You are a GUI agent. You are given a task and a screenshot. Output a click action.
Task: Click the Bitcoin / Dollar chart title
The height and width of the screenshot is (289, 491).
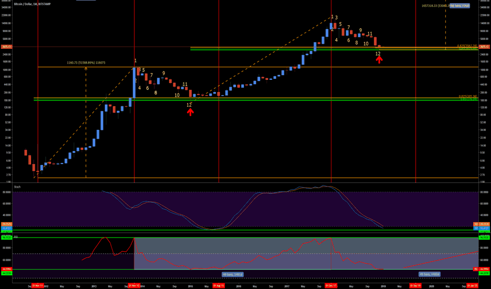pyautogui.click(x=32, y=4)
